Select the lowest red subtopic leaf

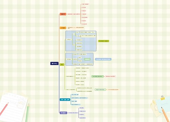84,24
